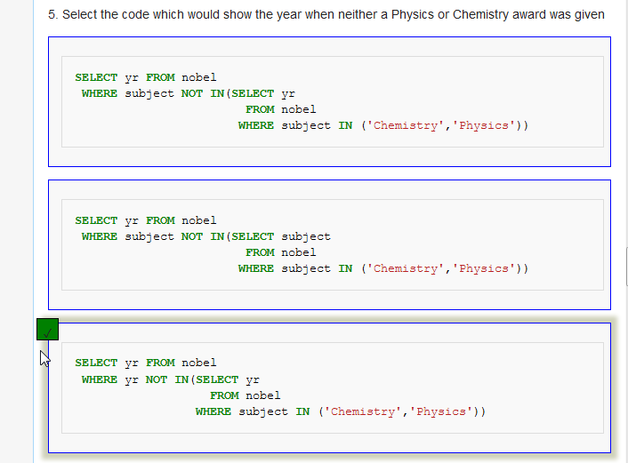Click 'Physics' string in the first code block
This screenshot has width=628, height=463.
[483, 125]
